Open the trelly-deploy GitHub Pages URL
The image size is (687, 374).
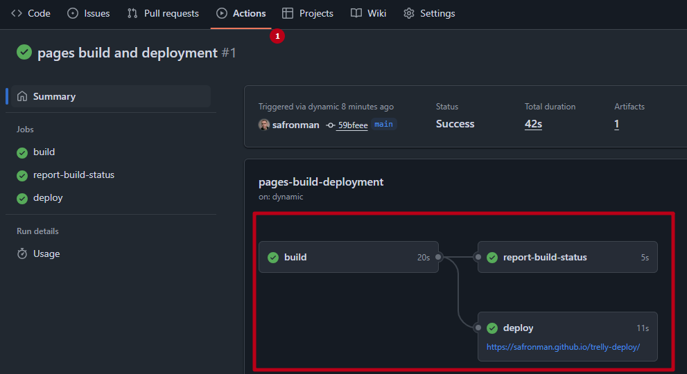[563, 347]
